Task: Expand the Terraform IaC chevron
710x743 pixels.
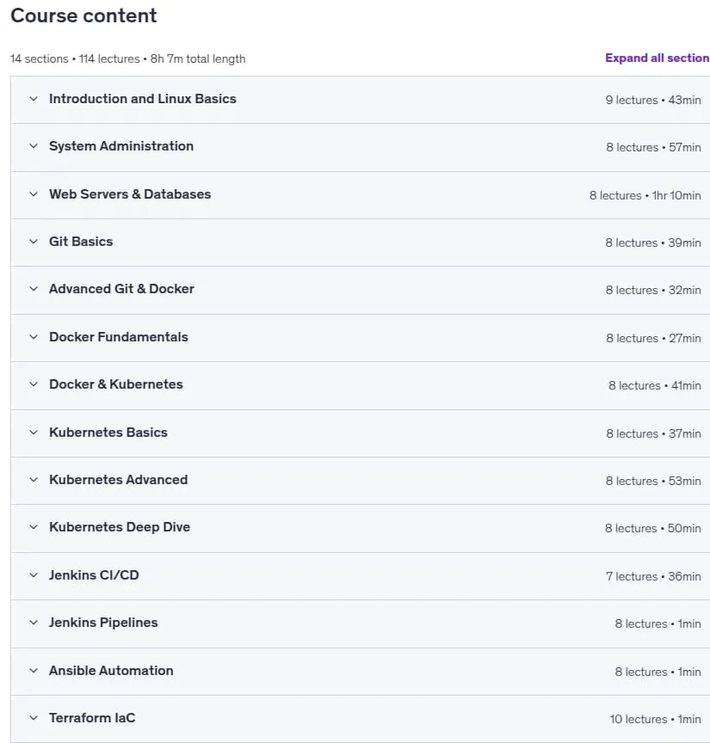Action: [34, 718]
